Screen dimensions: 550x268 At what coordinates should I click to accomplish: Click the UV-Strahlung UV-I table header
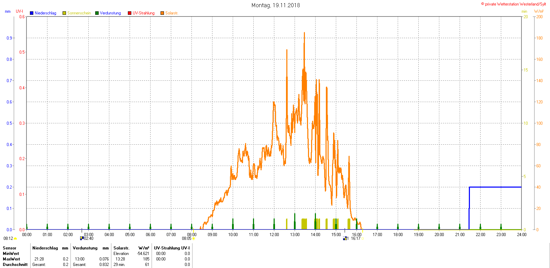[172, 248]
